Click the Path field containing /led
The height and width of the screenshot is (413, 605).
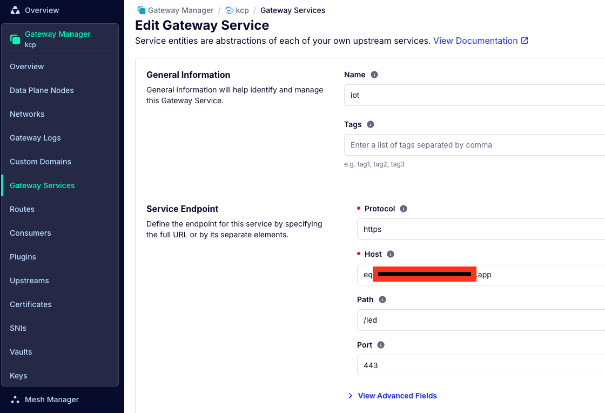coord(481,320)
